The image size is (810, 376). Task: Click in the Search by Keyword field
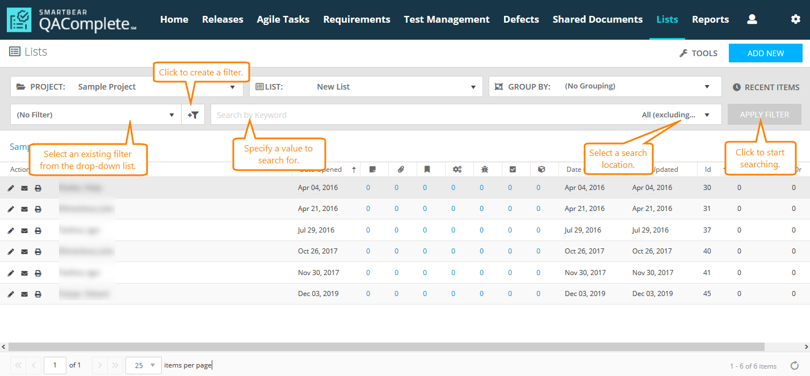click(341, 114)
